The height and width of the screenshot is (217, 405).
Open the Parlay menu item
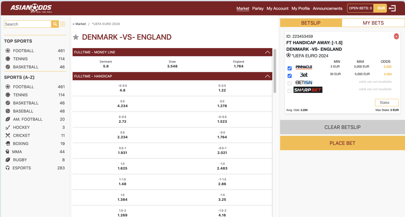(258, 8)
